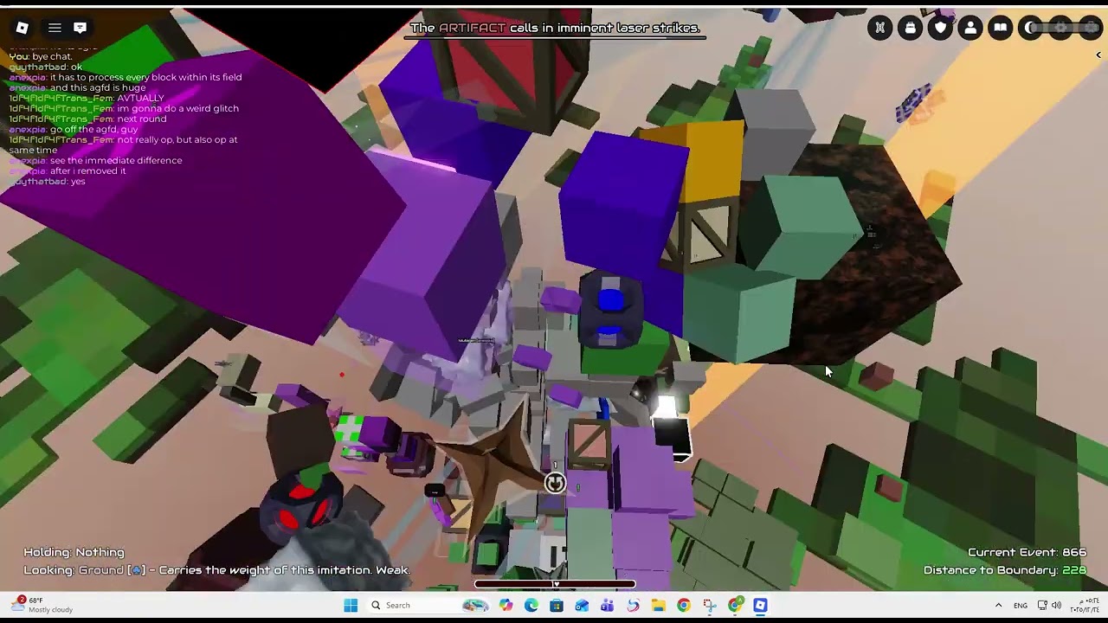Toggle the crescent-moon night mode icon
This screenshot has height=623, width=1108.
coord(1030,28)
